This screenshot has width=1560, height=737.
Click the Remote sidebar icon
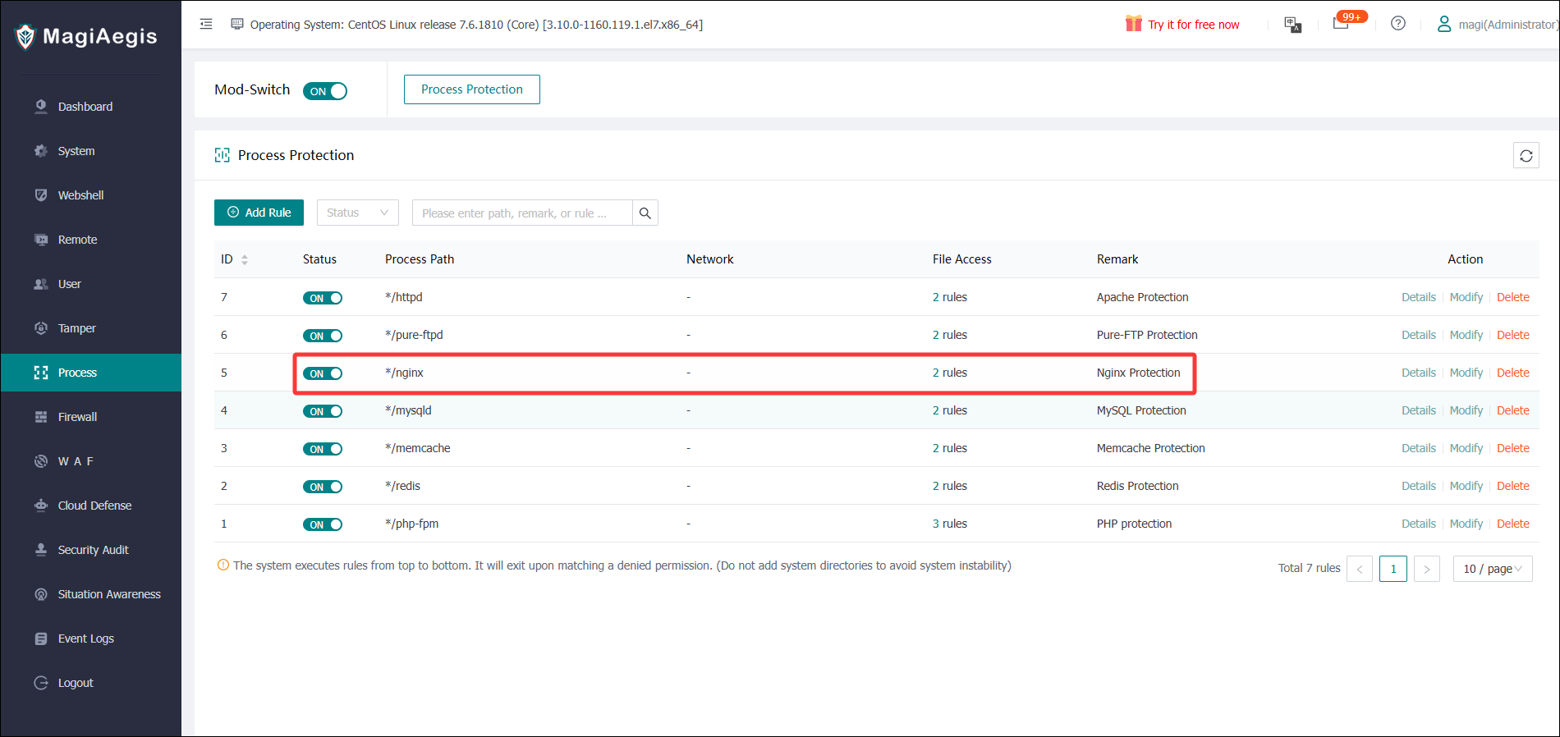tap(41, 240)
